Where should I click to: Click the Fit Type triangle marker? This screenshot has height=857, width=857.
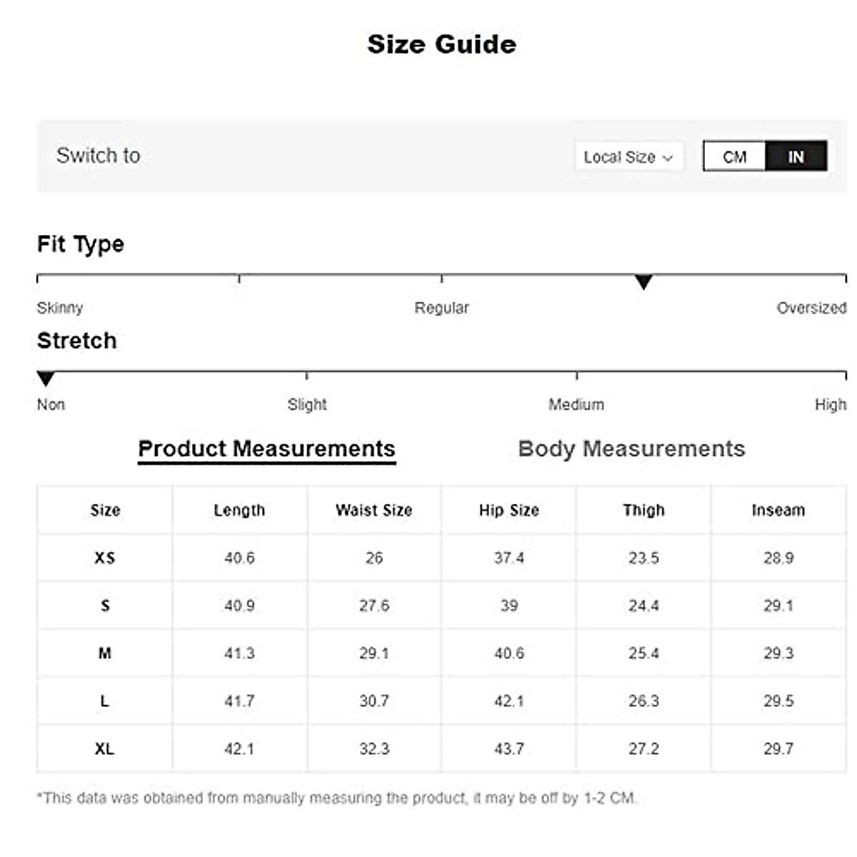click(x=643, y=282)
